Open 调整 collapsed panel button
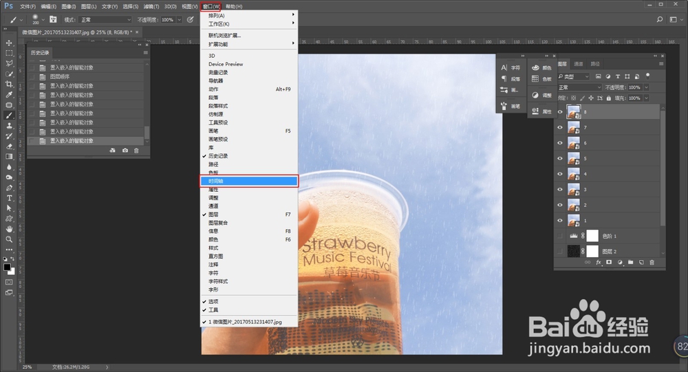This screenshot has height=372, width=688. tap(541, 95)
